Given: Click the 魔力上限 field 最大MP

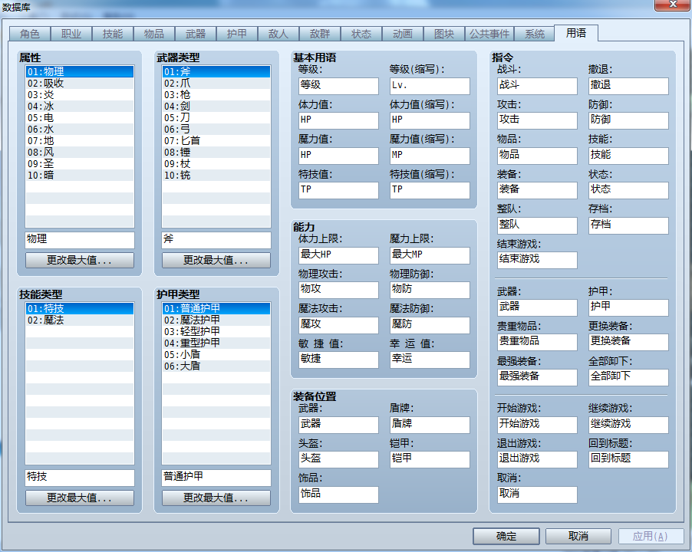Looking at the screenshot, I should pyautogui.click(x=430, y=255).
